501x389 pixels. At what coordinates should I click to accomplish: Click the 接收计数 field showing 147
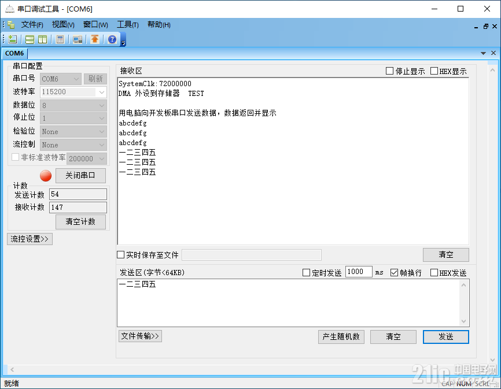[78, 207]
